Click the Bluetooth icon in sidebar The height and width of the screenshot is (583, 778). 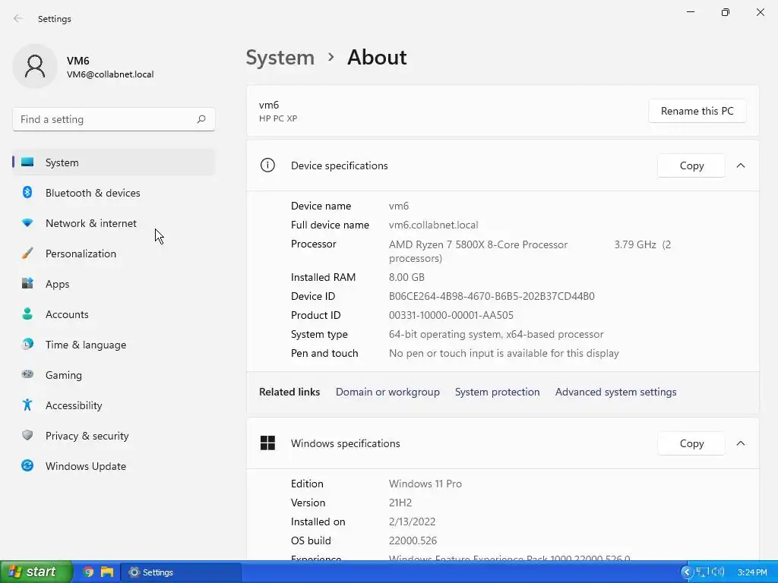click(28, 192)
